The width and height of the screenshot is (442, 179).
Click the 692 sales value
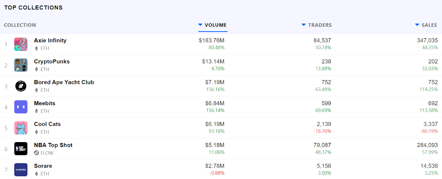click(433, 103)
